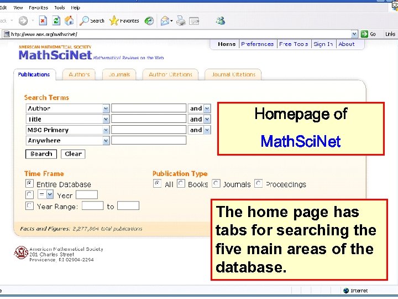
Task: Click the page icon in the address bar
Action: coord(7,34)
